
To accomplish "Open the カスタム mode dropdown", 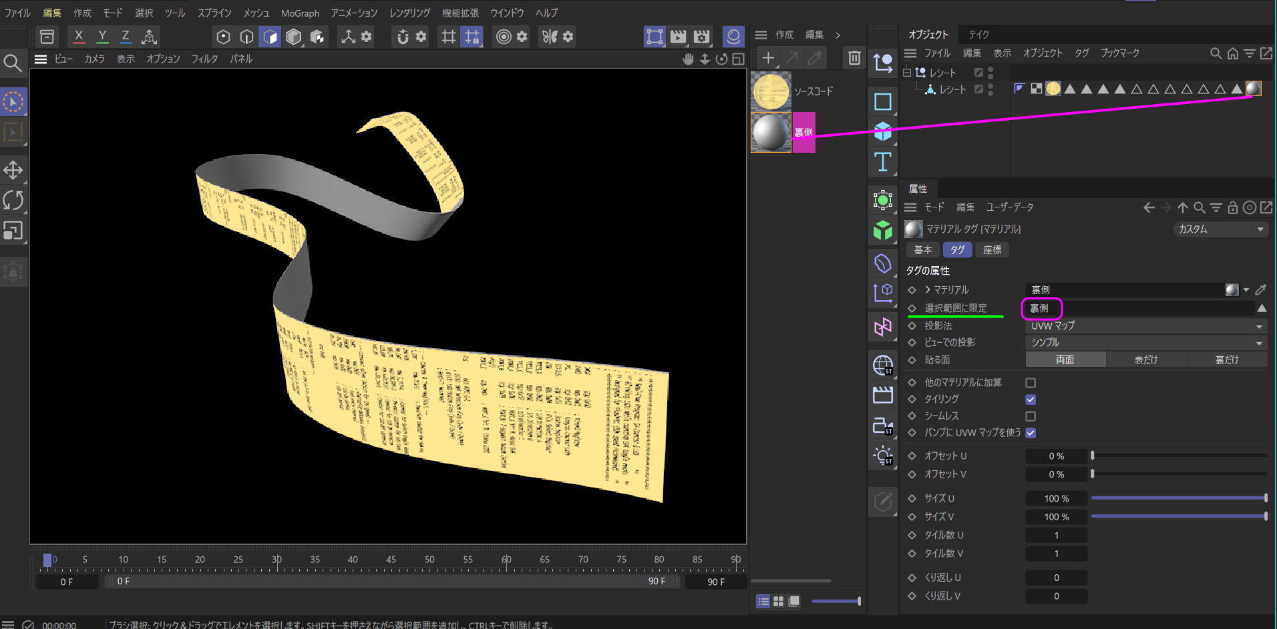I will click(x=1220, y=229).
